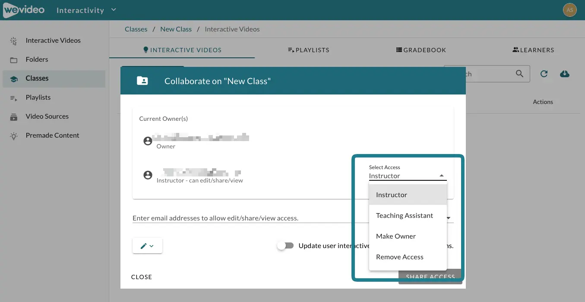Open the Interactivity product switcher dropdown
Image resolution: width=585 pixels, height=302 pixels.
pos(86,10)
